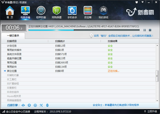Stop the scan with square button
Image resolution: width=160 pixels, height=114 pixels.
click(x=150, y=30)
